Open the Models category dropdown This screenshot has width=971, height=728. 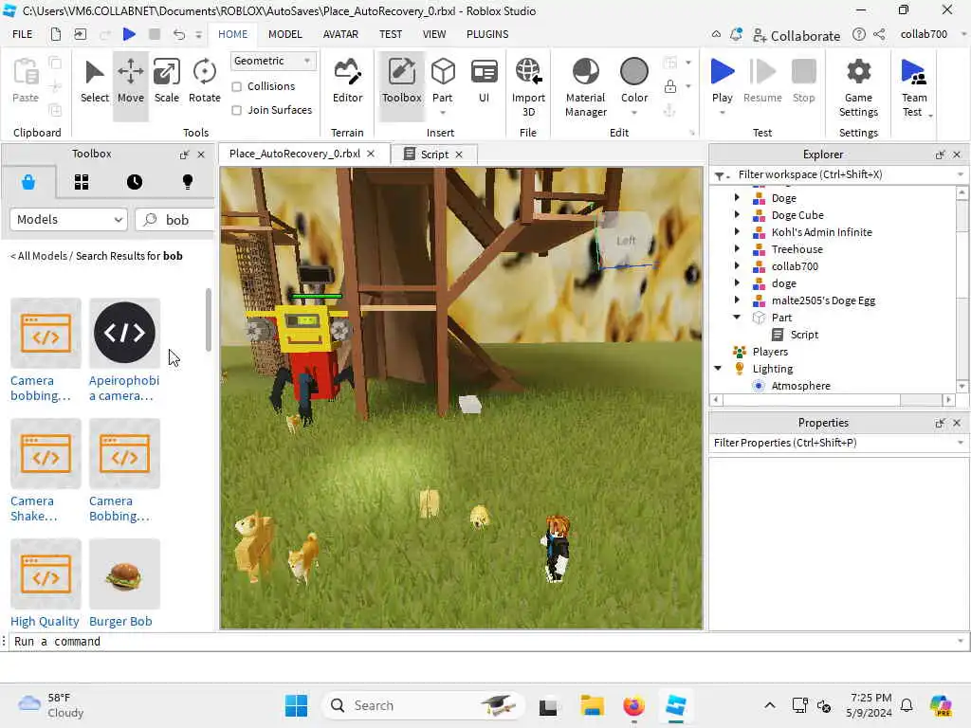[68, 220]
